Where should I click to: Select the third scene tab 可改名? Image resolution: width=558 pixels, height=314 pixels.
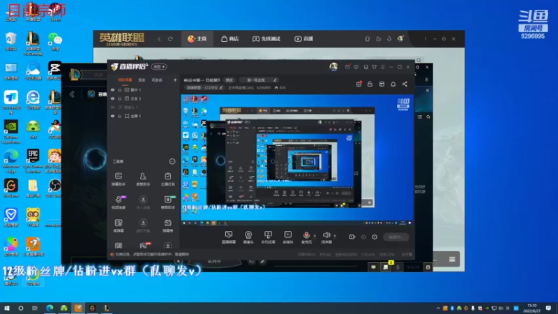(157, 80)
